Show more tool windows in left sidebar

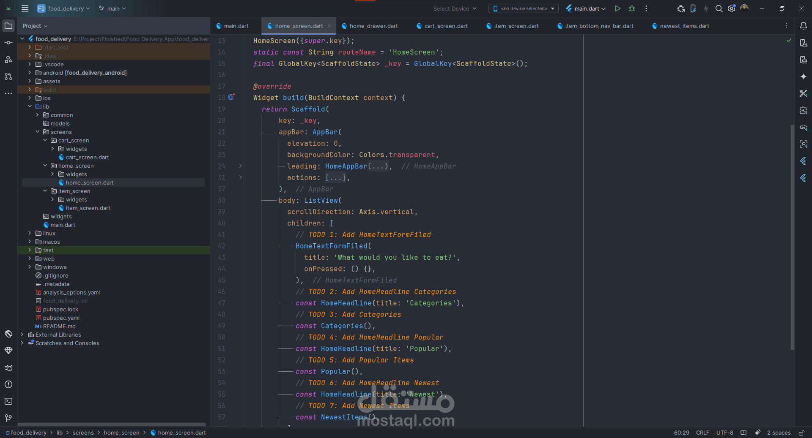coord(8,93)
